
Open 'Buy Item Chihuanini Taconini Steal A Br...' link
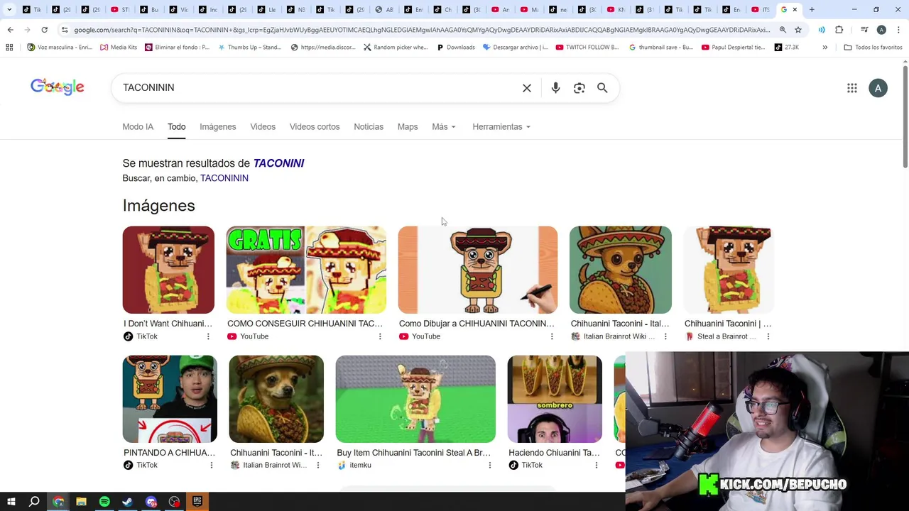[414, 452]
